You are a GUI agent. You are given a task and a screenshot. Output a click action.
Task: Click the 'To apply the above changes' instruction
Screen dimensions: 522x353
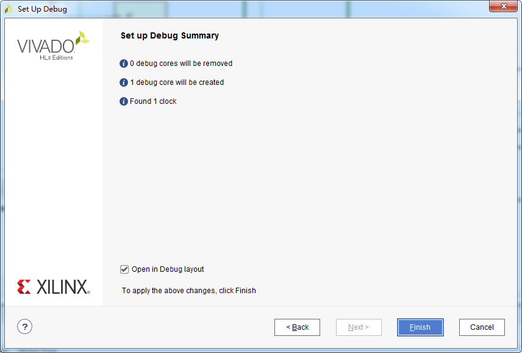189,291
